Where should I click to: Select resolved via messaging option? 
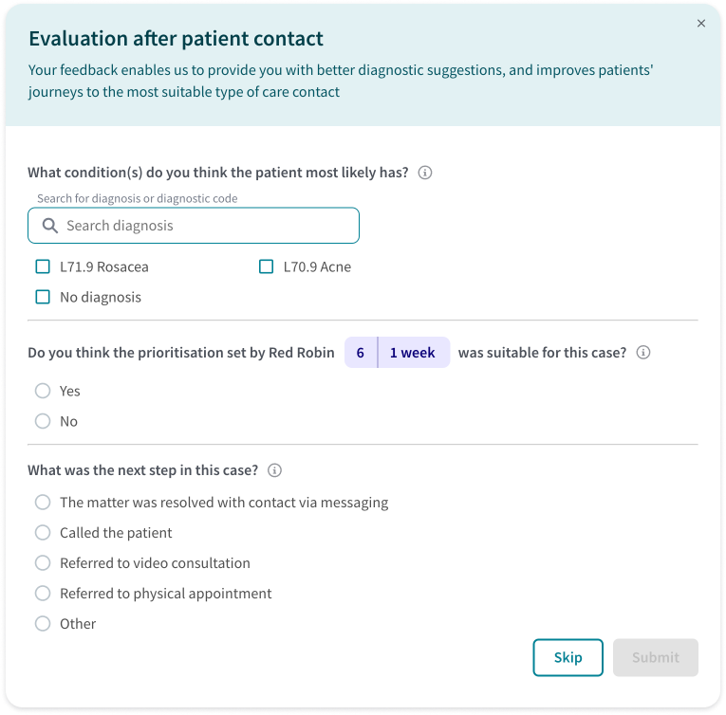point(43,503)
